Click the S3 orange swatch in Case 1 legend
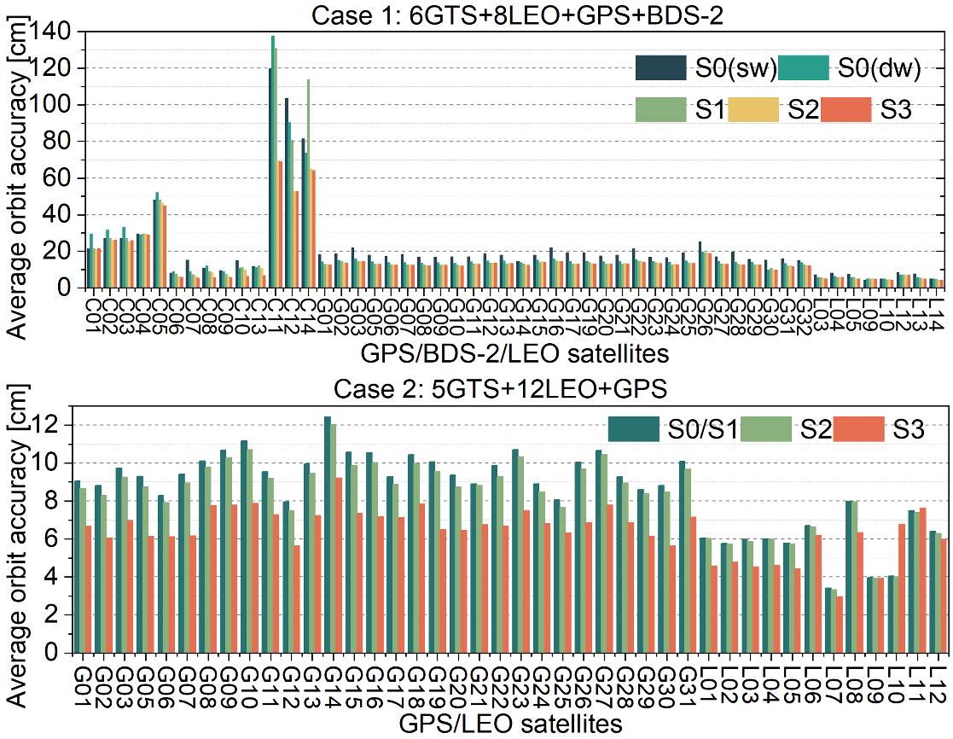This screenshot has width=953, height=739. pos(845,109)
